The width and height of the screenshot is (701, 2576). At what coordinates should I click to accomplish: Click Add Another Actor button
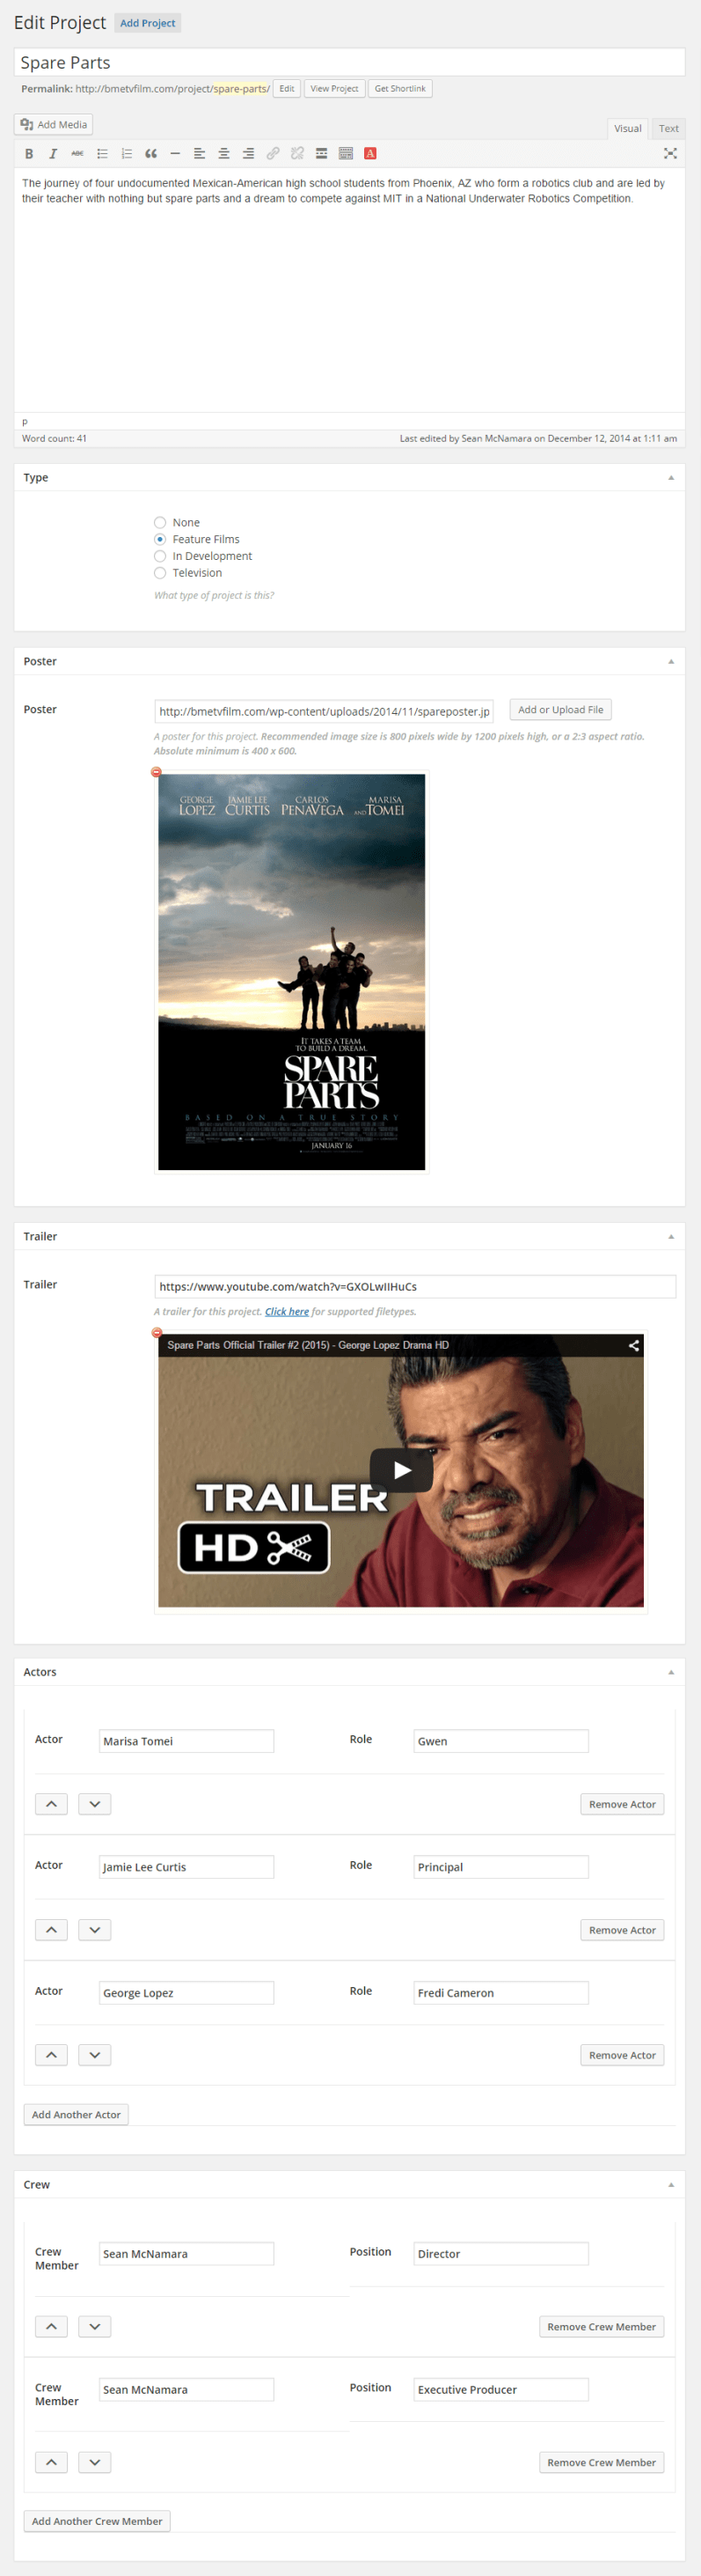(x=76, y=2114)
